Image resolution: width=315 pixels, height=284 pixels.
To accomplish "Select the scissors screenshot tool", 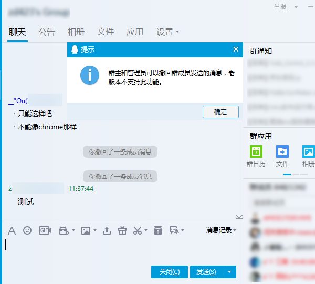I will click(137, 230).
